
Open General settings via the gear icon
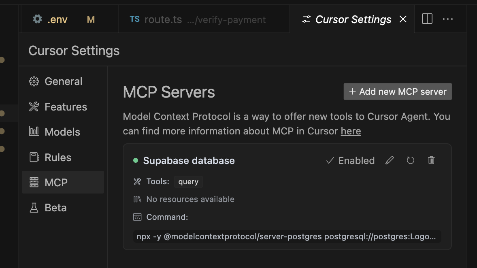click(34, 81)
